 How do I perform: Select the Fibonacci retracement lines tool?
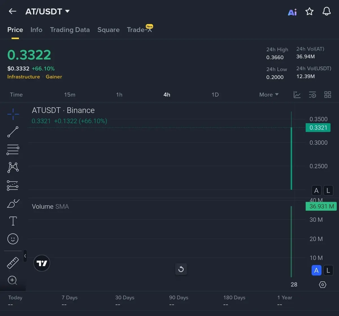tap(13, 150)
